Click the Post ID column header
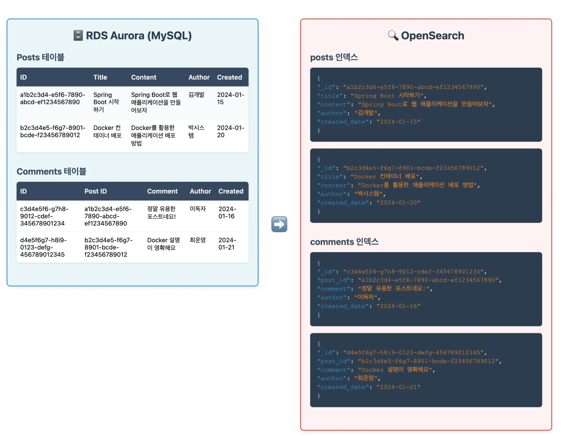 [96, 191]
